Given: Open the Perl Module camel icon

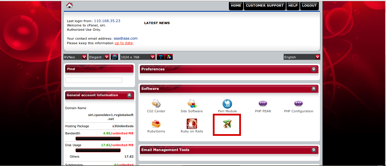Looking at the screenshot, I should pyautogui.click(x=227, y=104).
